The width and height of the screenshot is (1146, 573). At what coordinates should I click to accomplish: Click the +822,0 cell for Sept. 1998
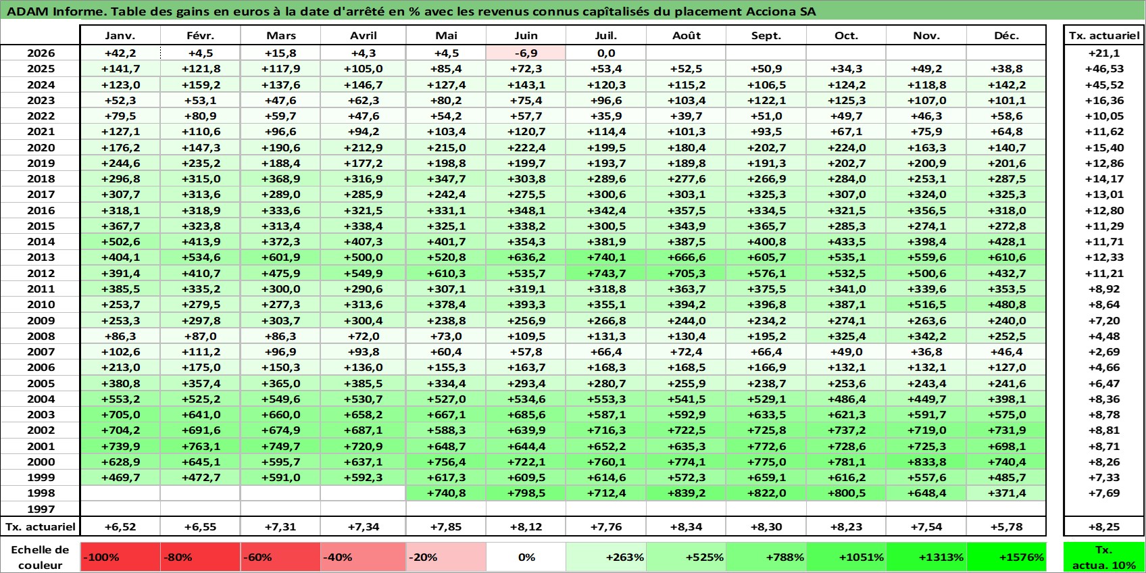click(x=766, y=493)
